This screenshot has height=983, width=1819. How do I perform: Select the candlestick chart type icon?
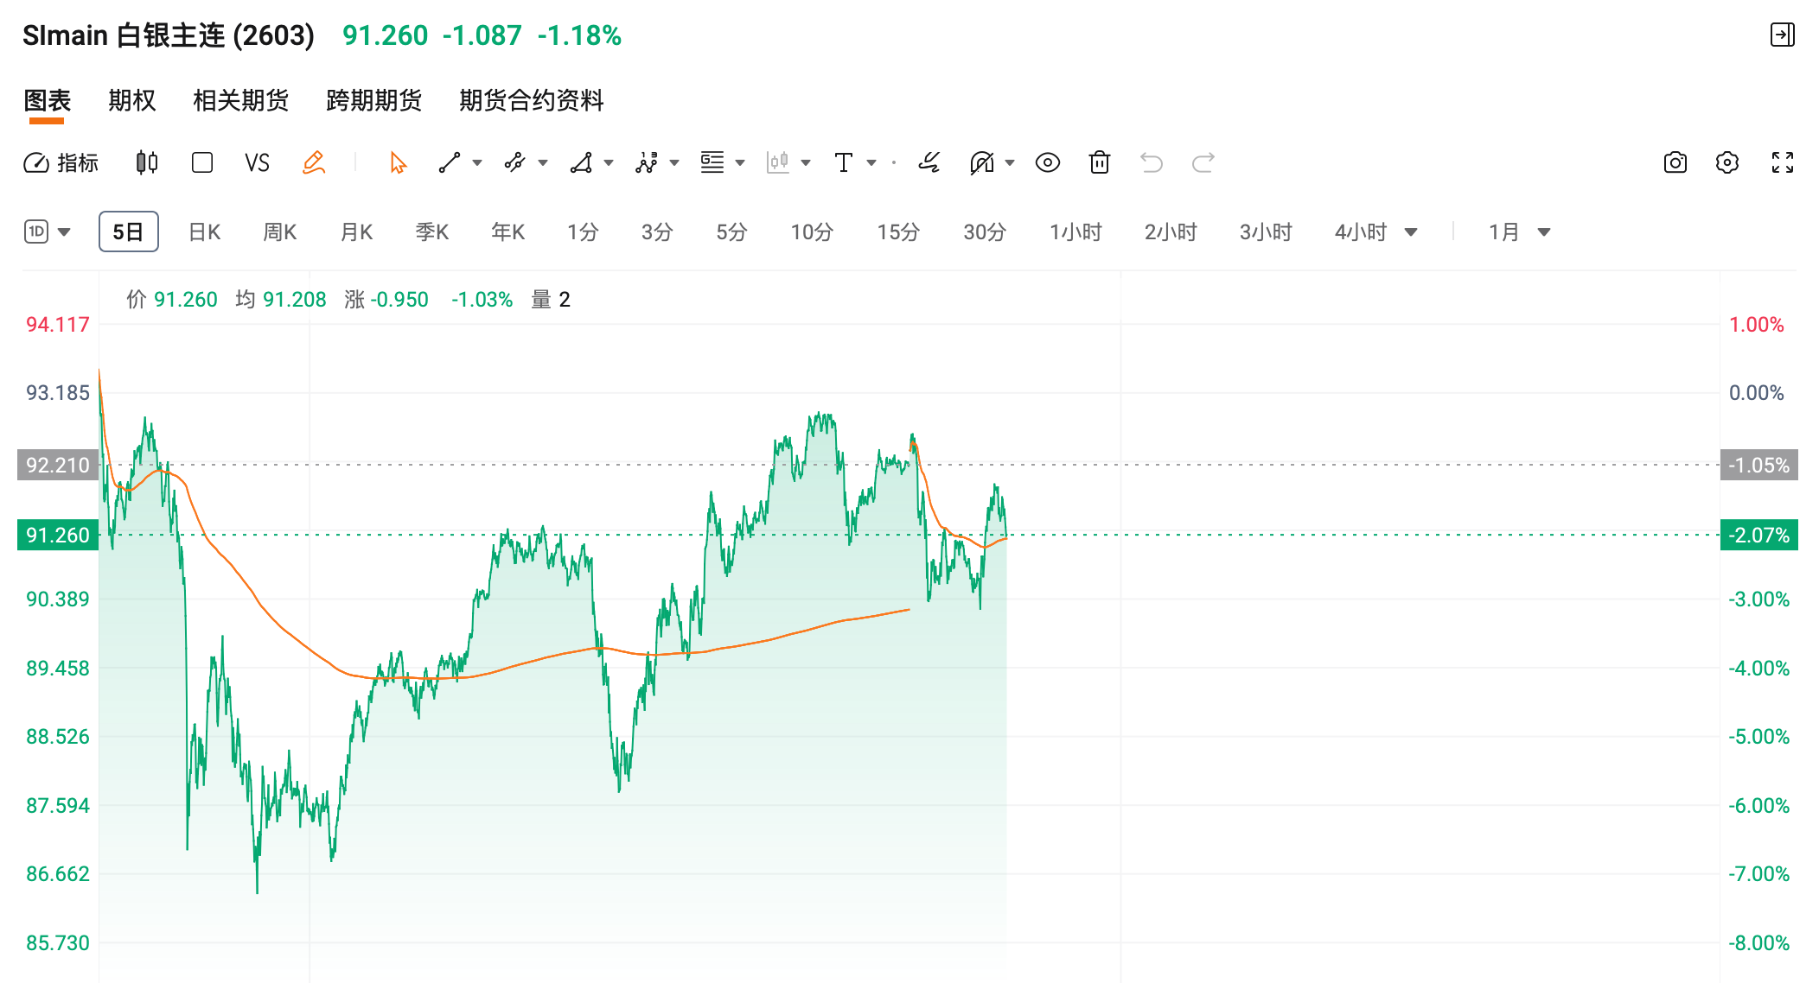[145, 162]
